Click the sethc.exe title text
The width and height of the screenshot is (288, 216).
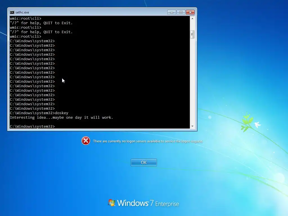tap(22, 12)
